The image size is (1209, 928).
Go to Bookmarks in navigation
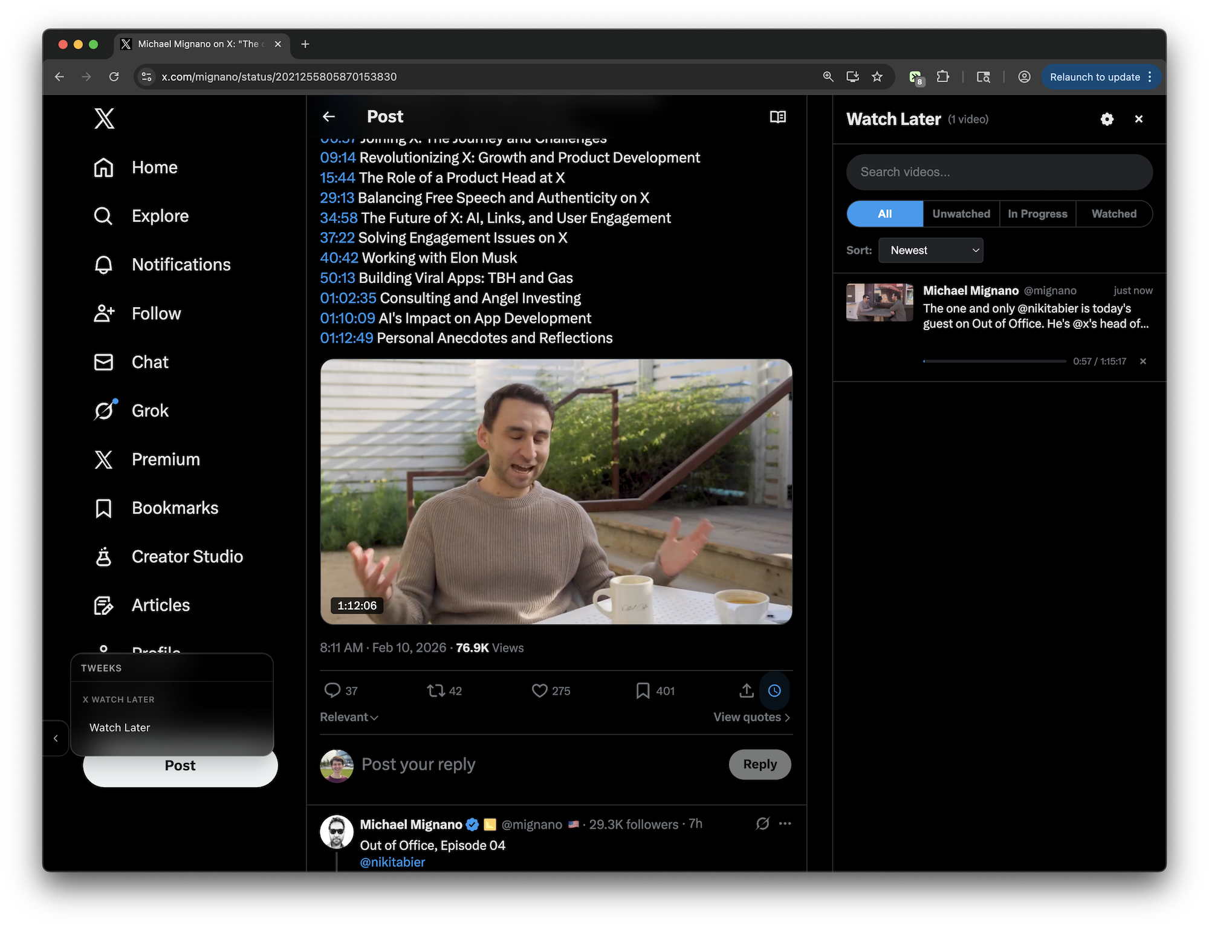pos(175,508)
